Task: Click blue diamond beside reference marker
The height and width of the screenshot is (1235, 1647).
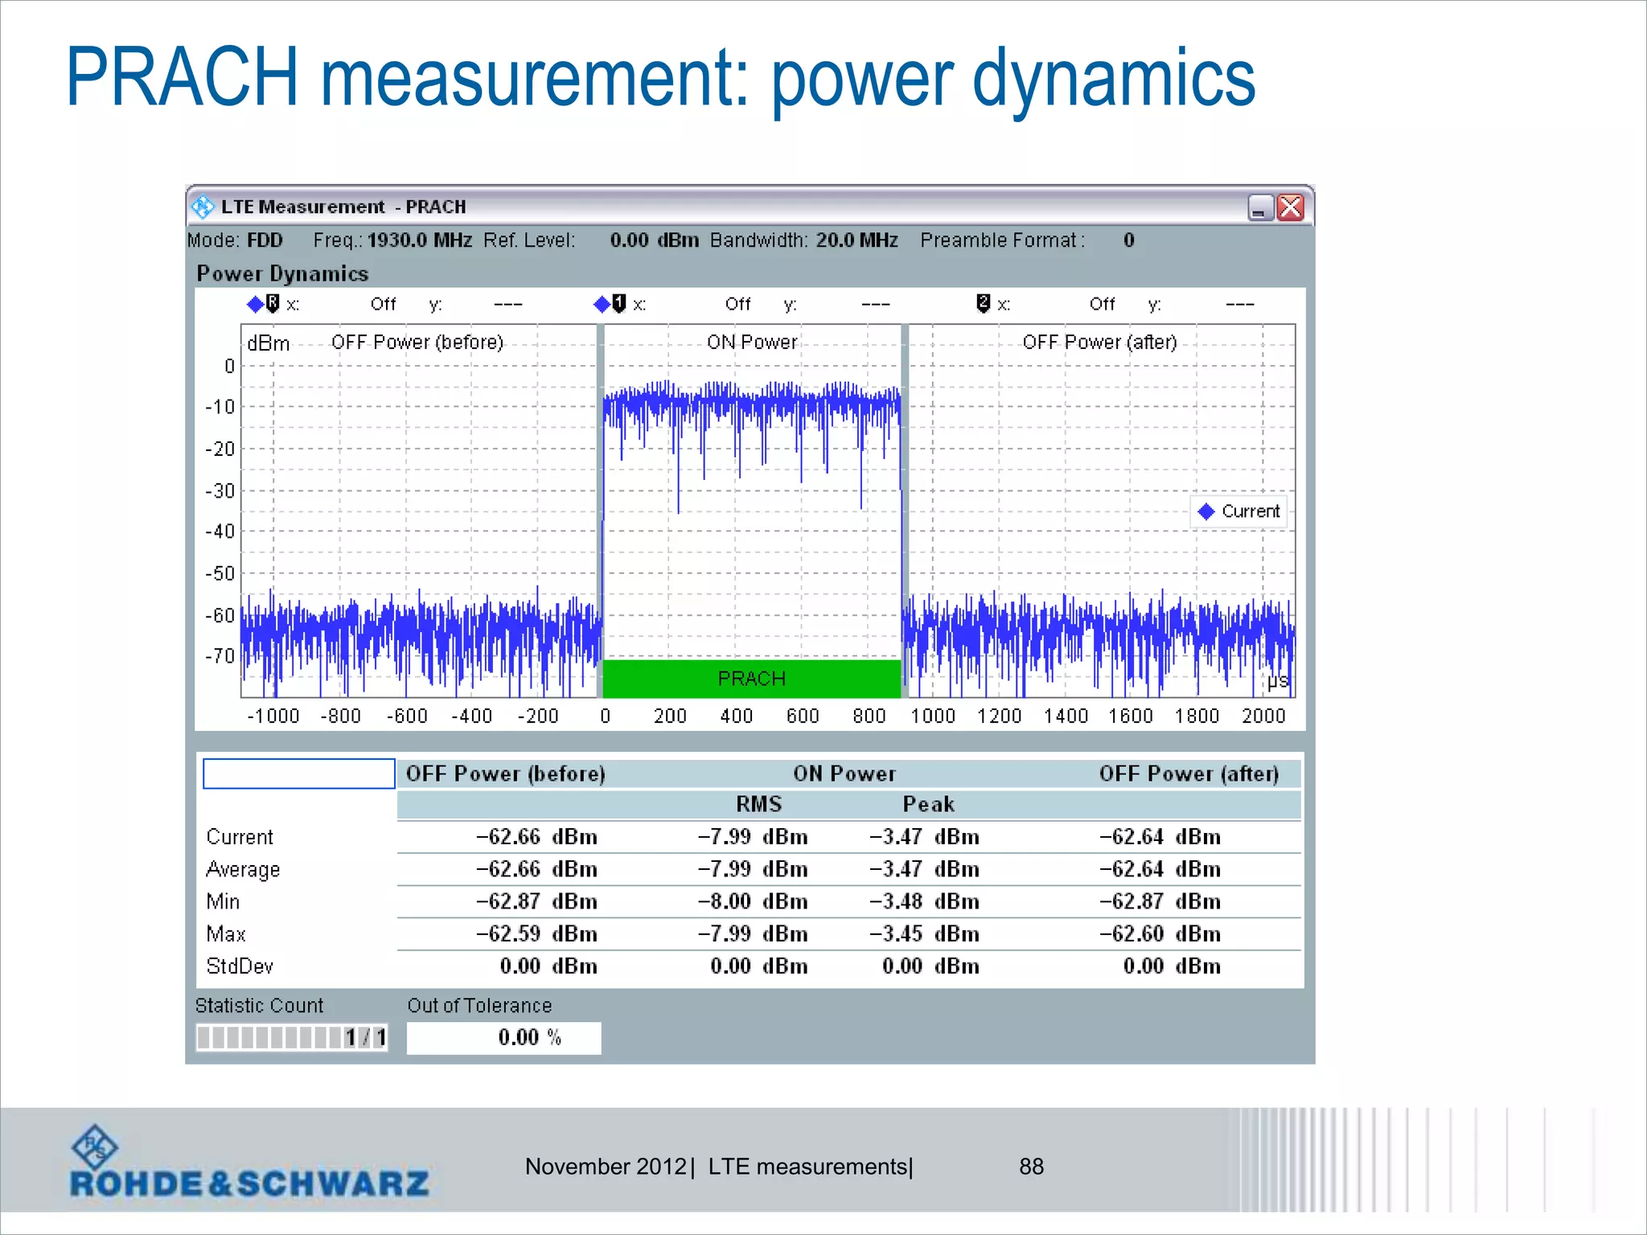Action: click(256, 304)
